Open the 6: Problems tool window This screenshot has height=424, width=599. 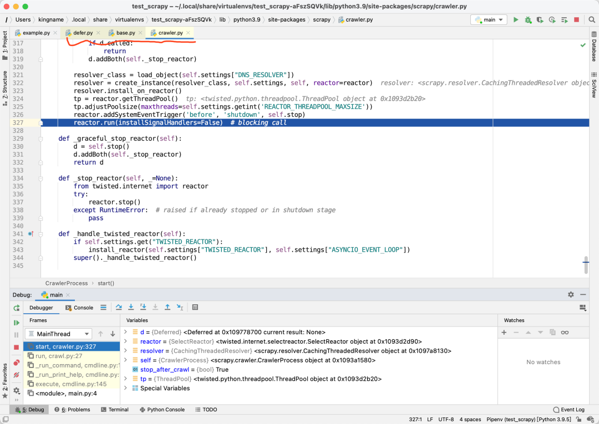[72, 410]
